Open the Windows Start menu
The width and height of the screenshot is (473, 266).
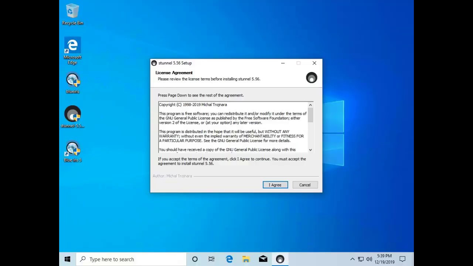pyautogui.click(x=67, y=259)
